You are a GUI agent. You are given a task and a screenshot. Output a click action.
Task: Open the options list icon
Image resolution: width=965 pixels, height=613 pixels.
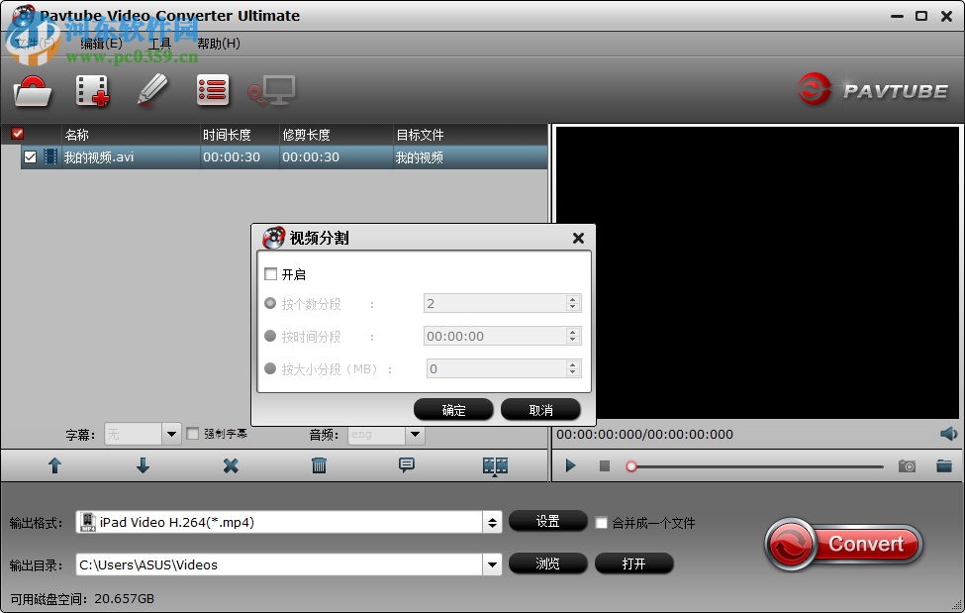point(212,90)
